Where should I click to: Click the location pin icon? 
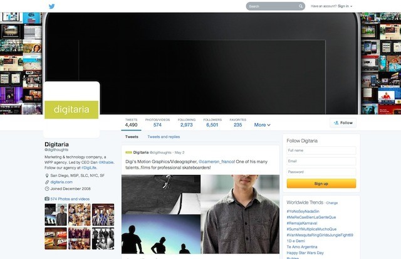point(47,175)
